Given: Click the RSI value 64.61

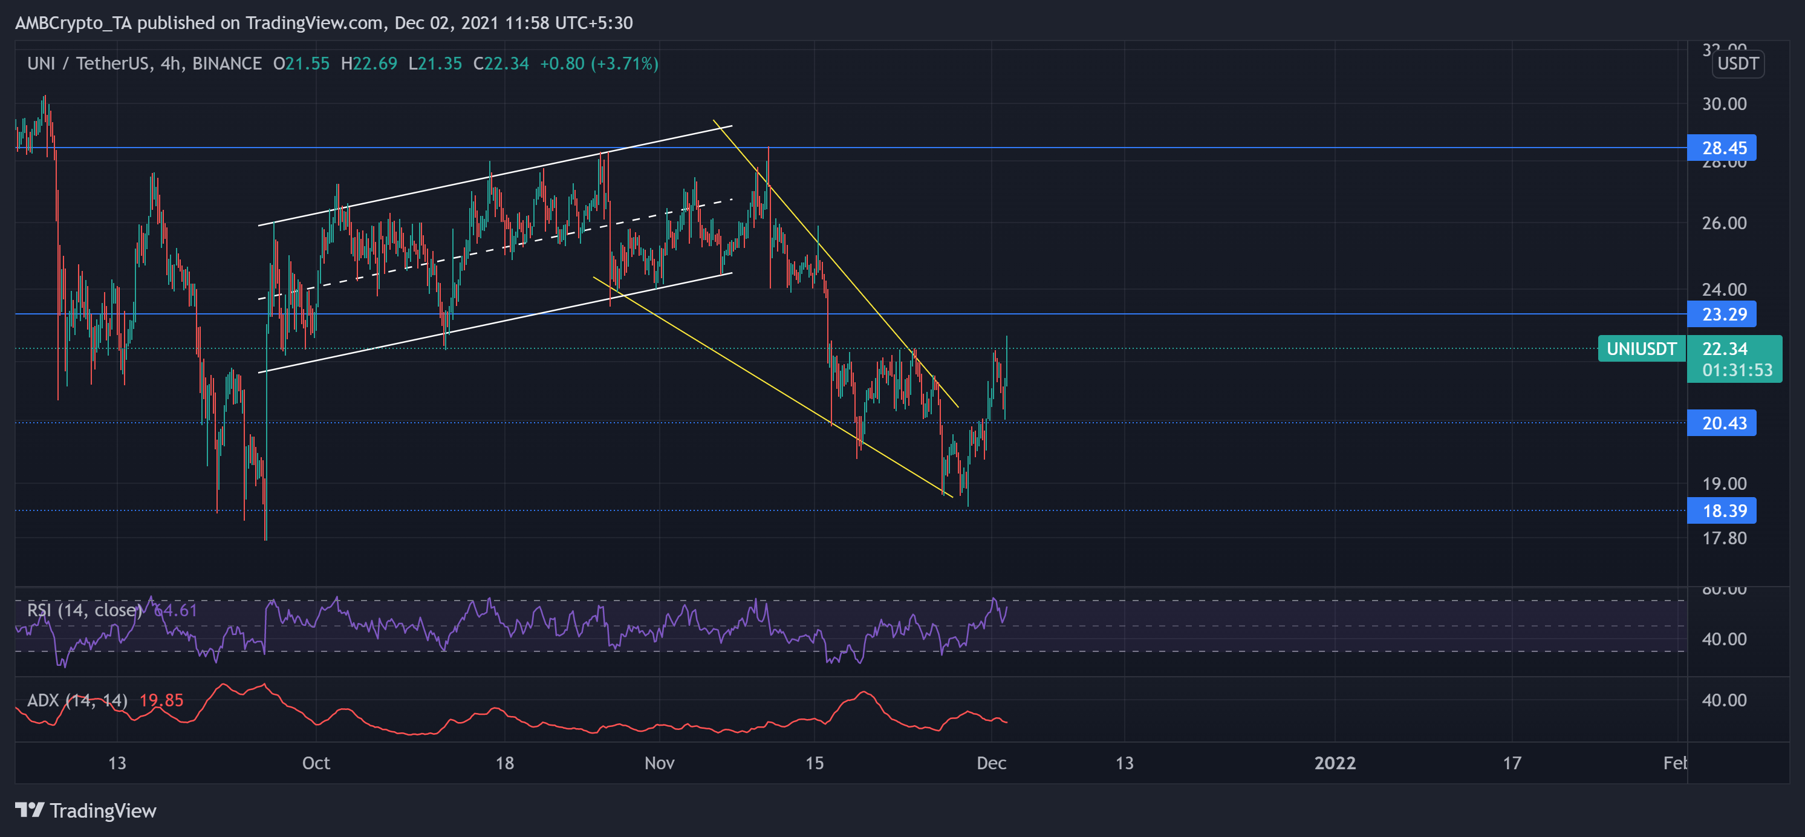Looking at the screenshot, I should pyautogui.click(x=175, y=610).
